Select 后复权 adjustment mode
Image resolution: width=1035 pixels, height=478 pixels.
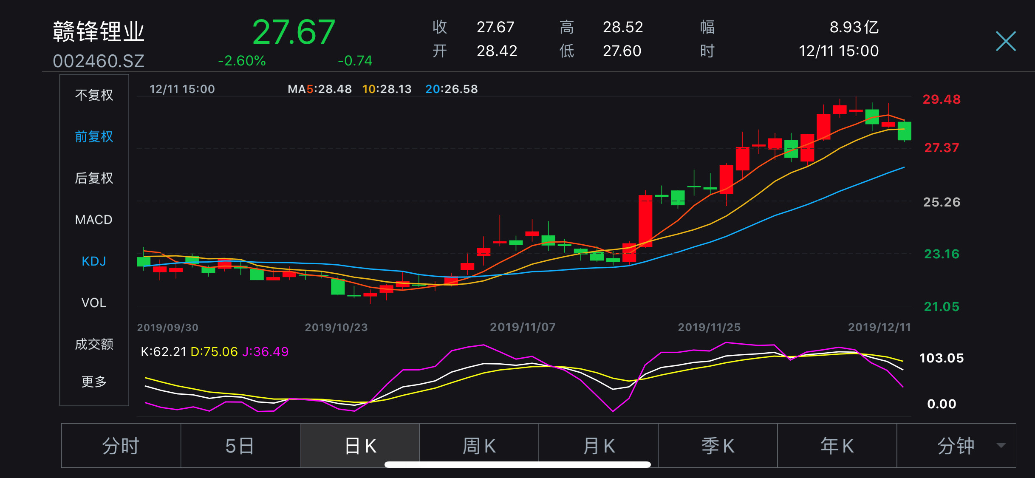[x=94, y=178]
